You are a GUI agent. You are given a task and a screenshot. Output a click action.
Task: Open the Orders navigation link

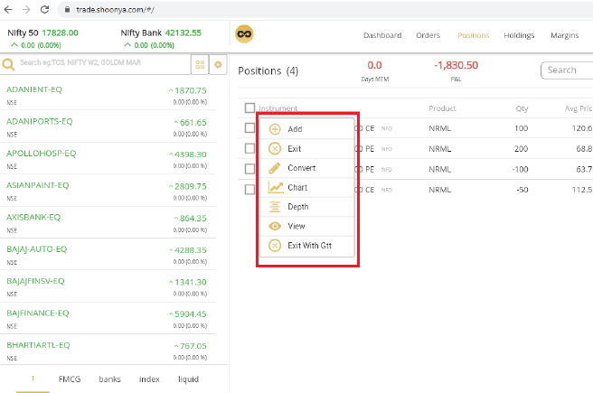tap(428, 35)
